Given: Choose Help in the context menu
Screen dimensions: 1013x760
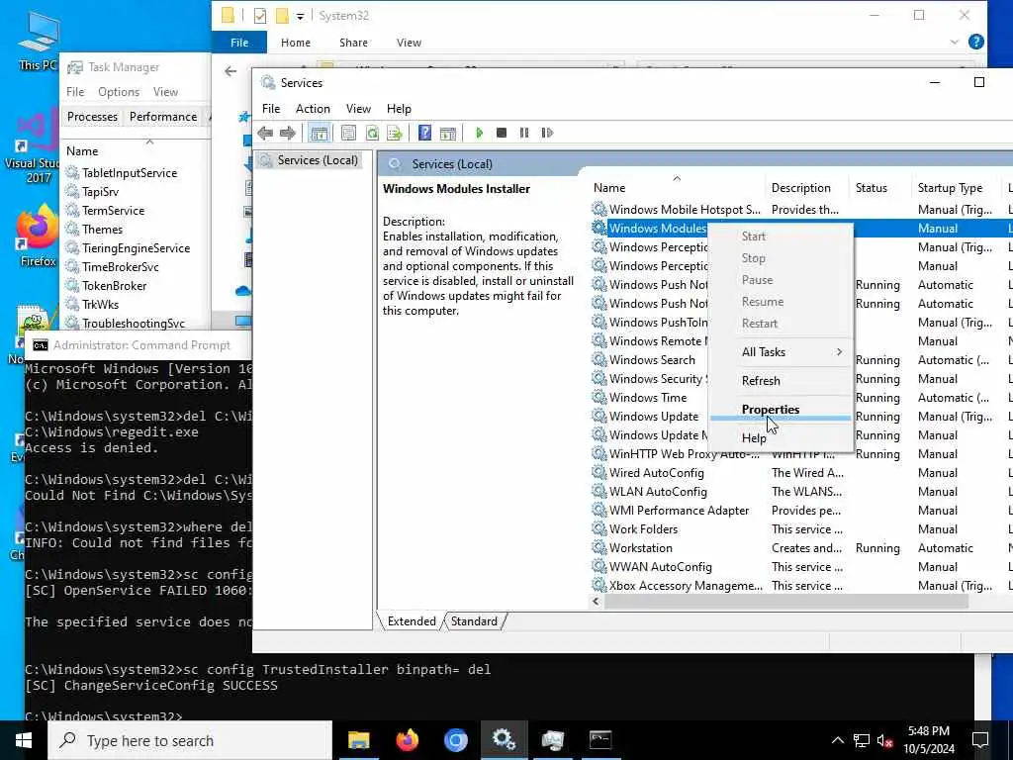Looking at the screenshot, I should (781, 438).
